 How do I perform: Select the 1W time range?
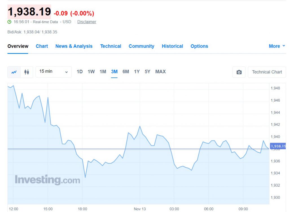[x=91, y=72]
